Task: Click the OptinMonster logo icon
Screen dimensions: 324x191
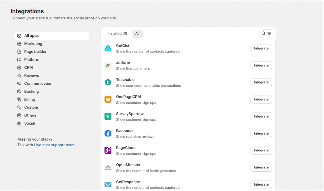Action: (108, 167)
